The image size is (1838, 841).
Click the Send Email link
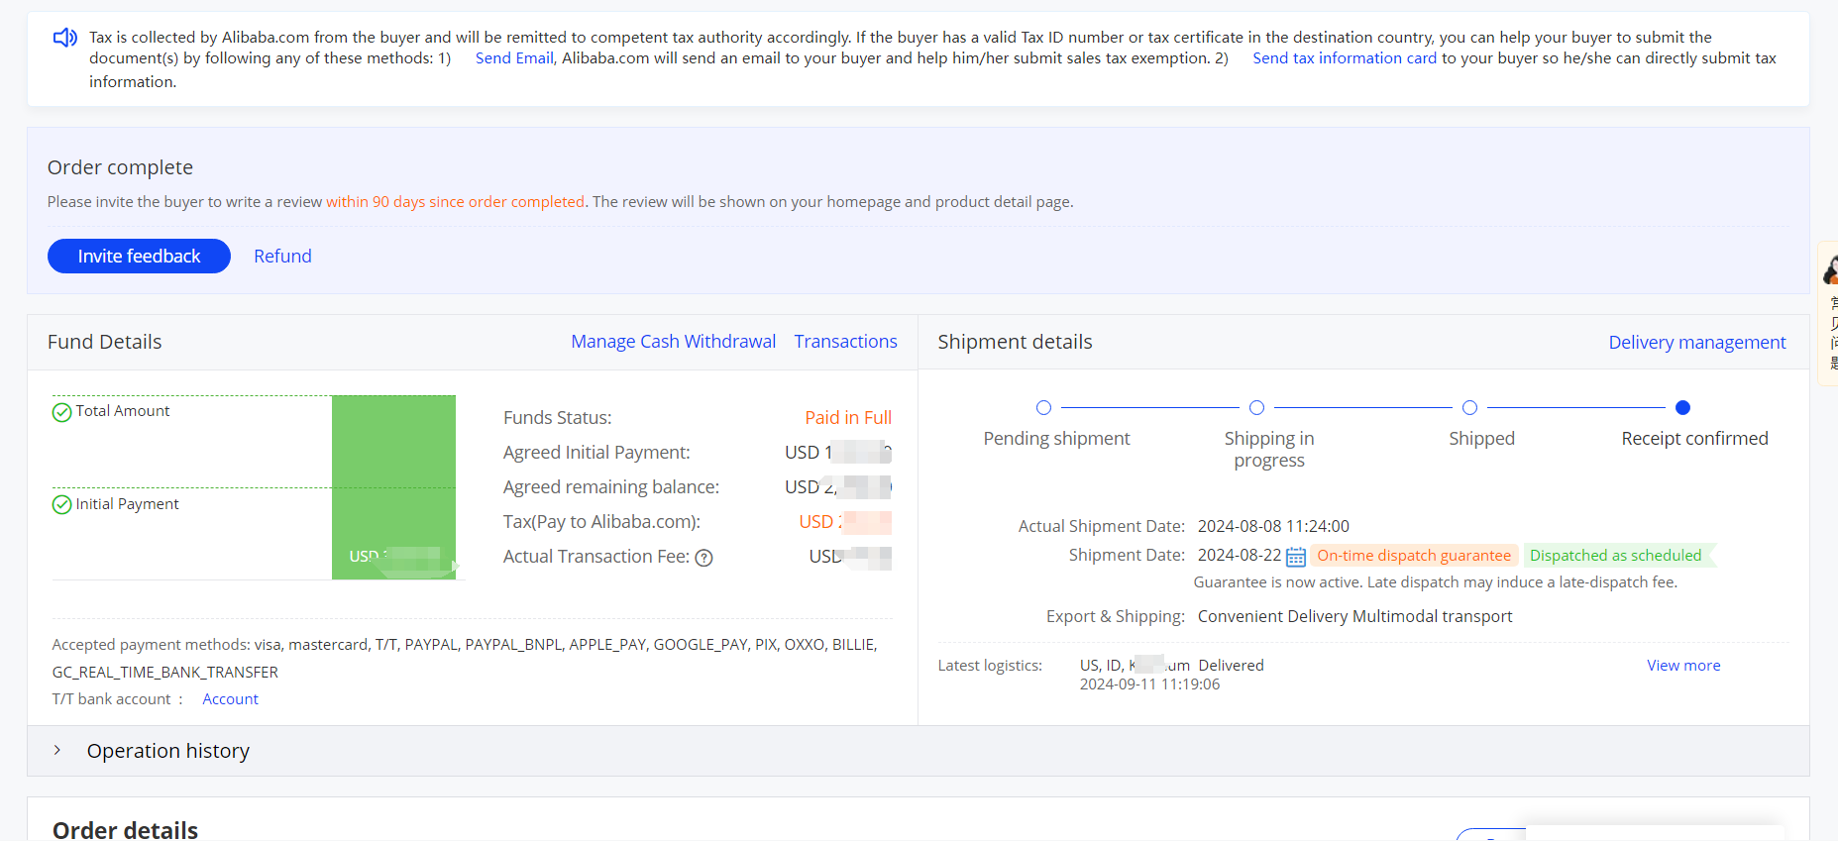tap(514, 58)
